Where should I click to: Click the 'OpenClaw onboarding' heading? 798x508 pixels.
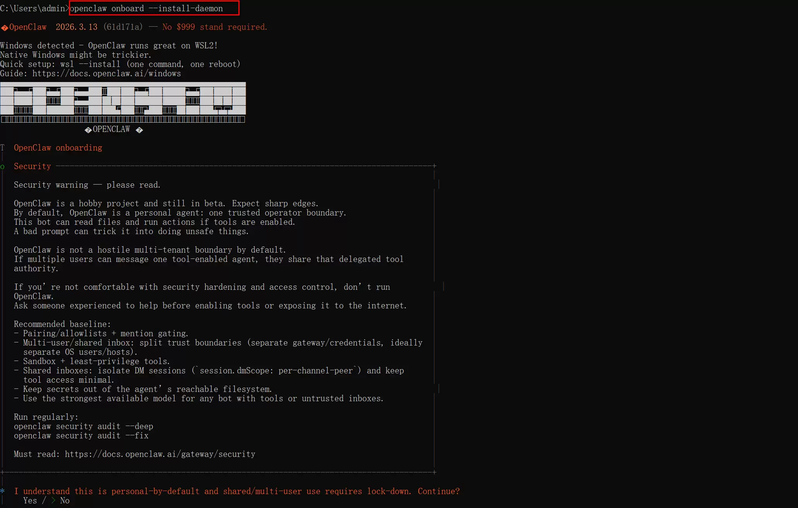coord(58,148)
